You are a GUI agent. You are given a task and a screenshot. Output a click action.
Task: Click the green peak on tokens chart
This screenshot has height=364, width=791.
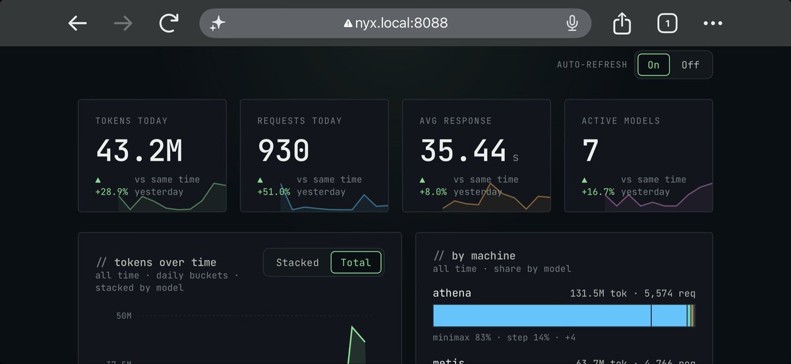pyautogui.click(x=353, y=328)
